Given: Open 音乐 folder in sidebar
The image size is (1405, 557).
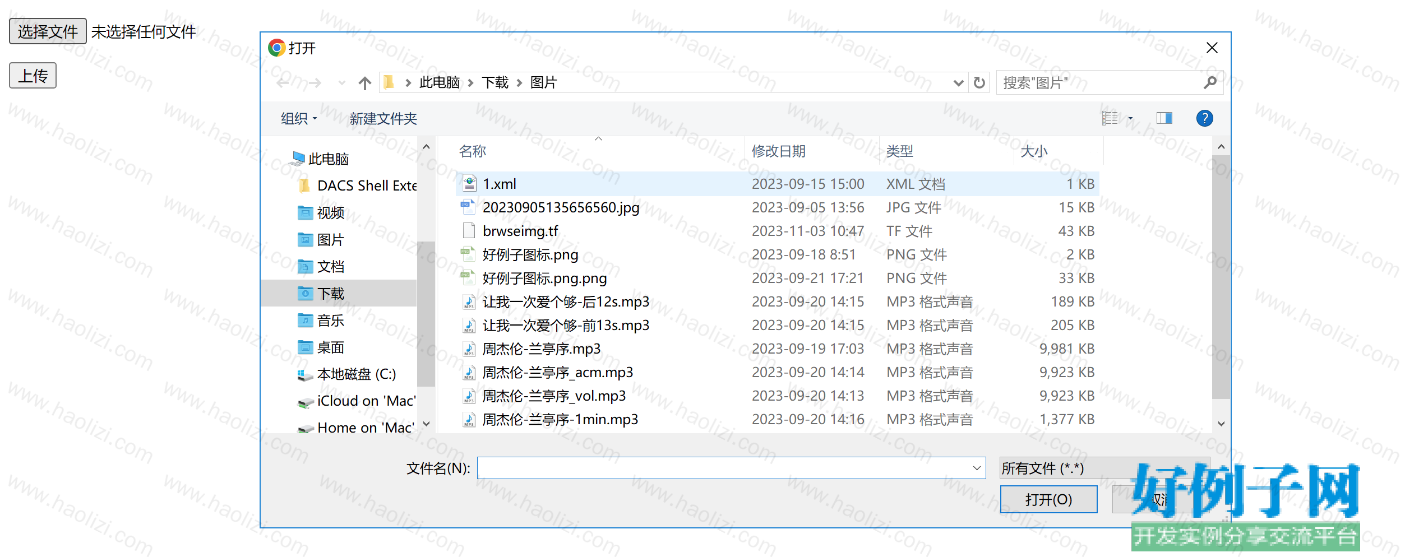Looking at the screenshot, I should coord(321,321).
